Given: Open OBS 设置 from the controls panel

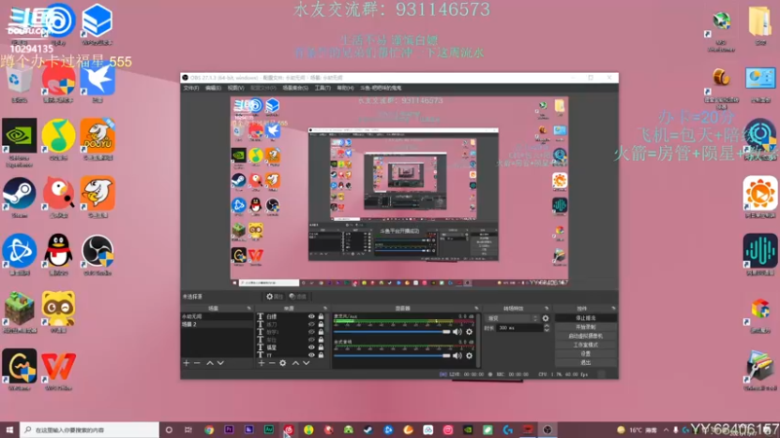Looking at the screenshot, I should pyautogui.click(x=586, y=353).
